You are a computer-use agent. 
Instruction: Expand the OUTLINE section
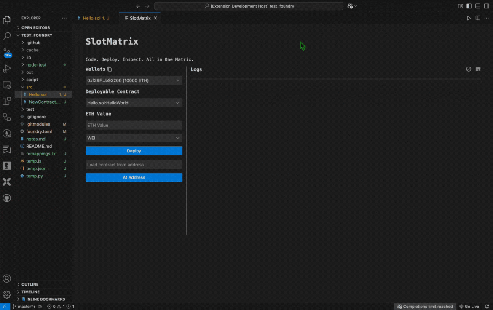click(x=43, y=284)
